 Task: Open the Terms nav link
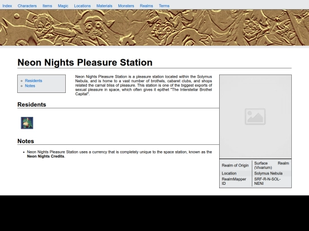coord(164,6)
